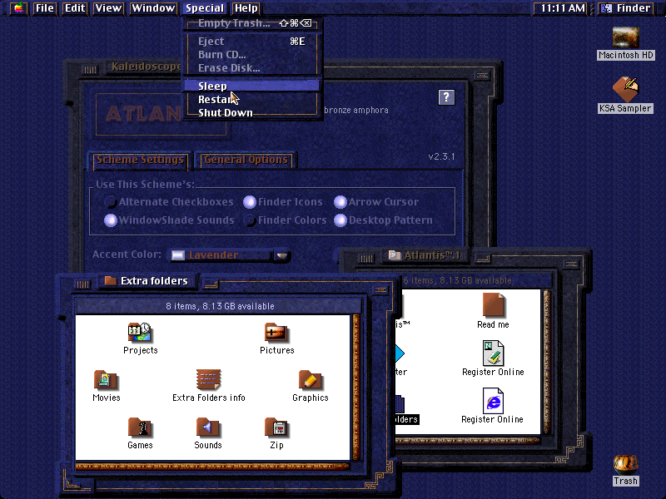Click the Atlantis window horizontal scrollbar

468,441
